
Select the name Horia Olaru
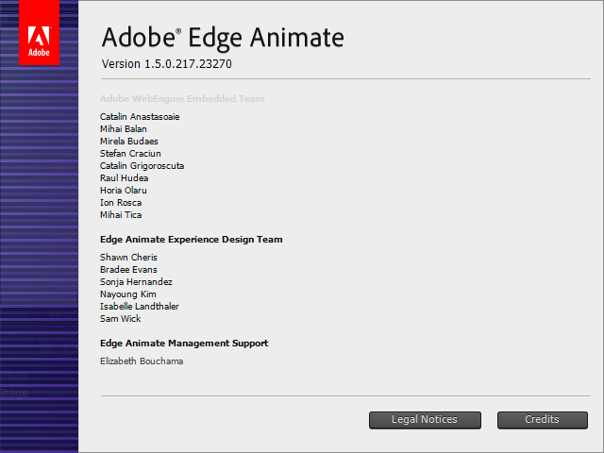[x=124, y=191]
